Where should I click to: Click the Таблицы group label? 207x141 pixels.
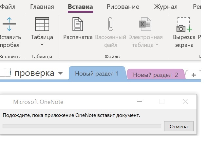(x=42, y=57)
